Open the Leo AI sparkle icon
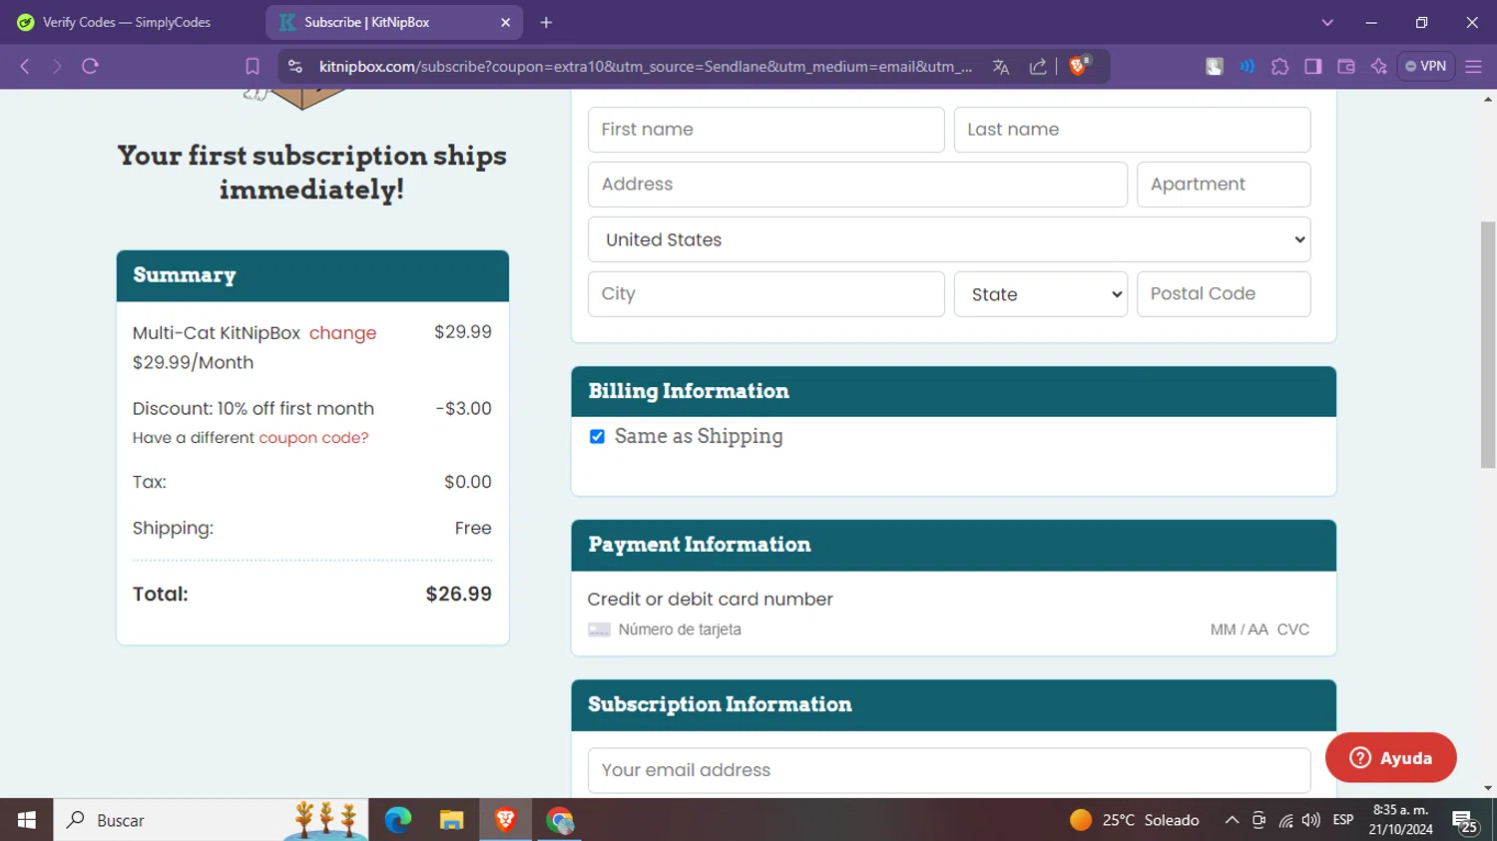1497x841 pixels. (x=1379, y=66)
